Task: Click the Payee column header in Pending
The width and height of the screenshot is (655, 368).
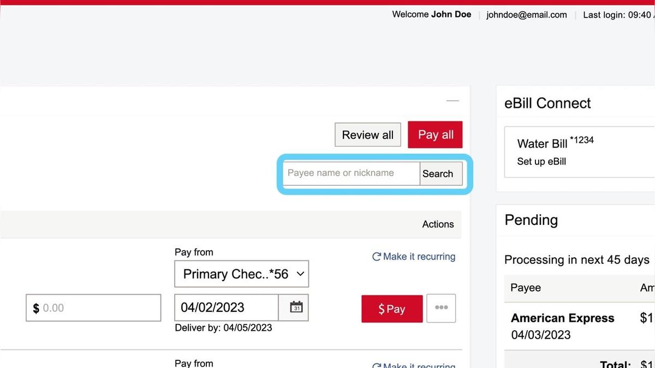Action: [x=526, y=288]
